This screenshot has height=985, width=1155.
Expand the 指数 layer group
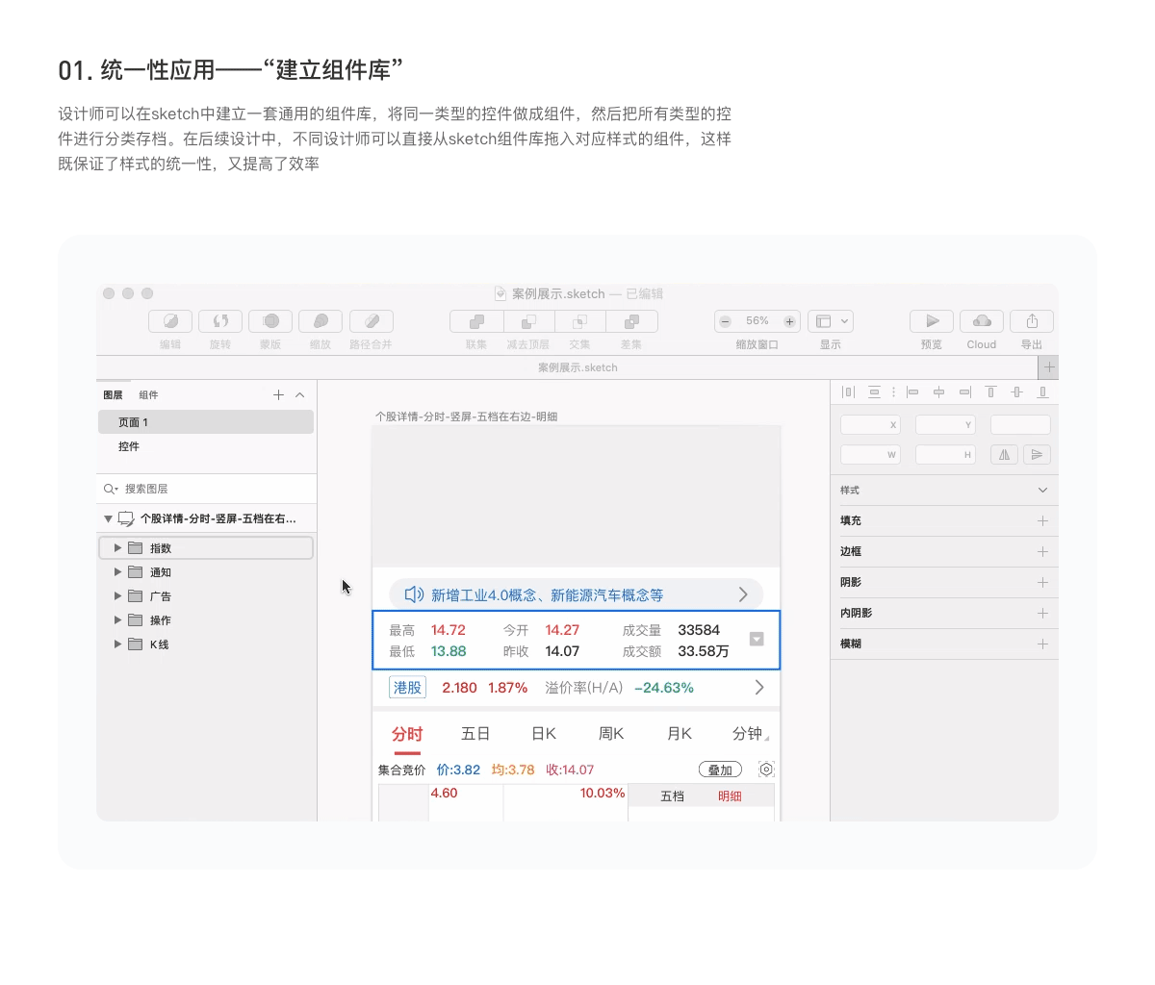tap(116, 546)
